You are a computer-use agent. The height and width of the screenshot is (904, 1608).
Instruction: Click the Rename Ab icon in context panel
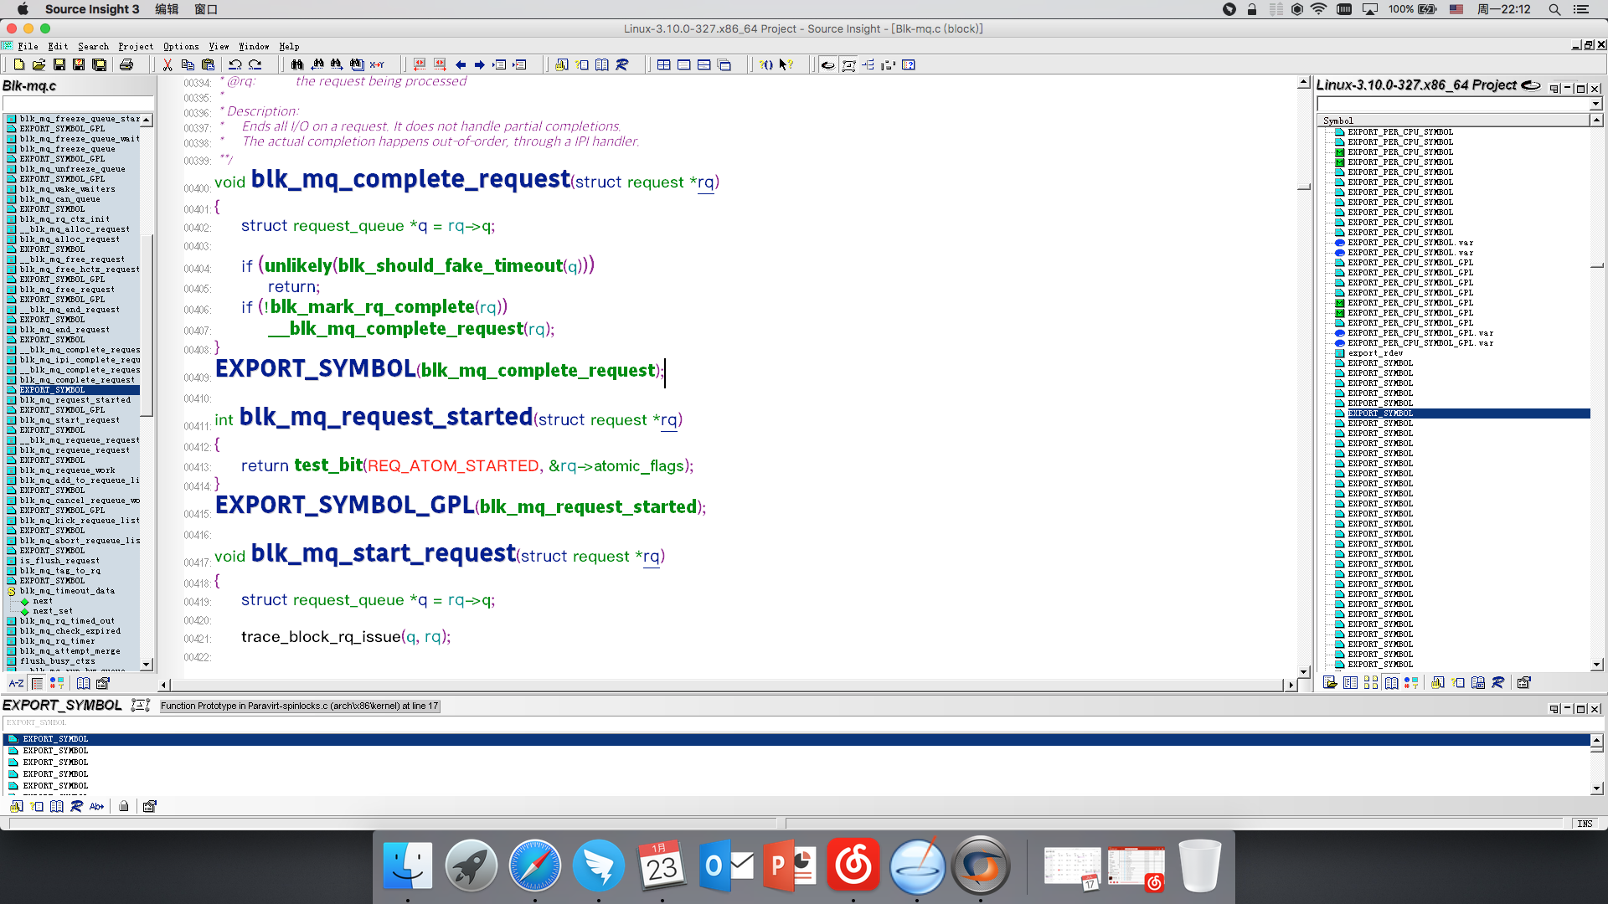pyautogui.click(x=96, y=806)
